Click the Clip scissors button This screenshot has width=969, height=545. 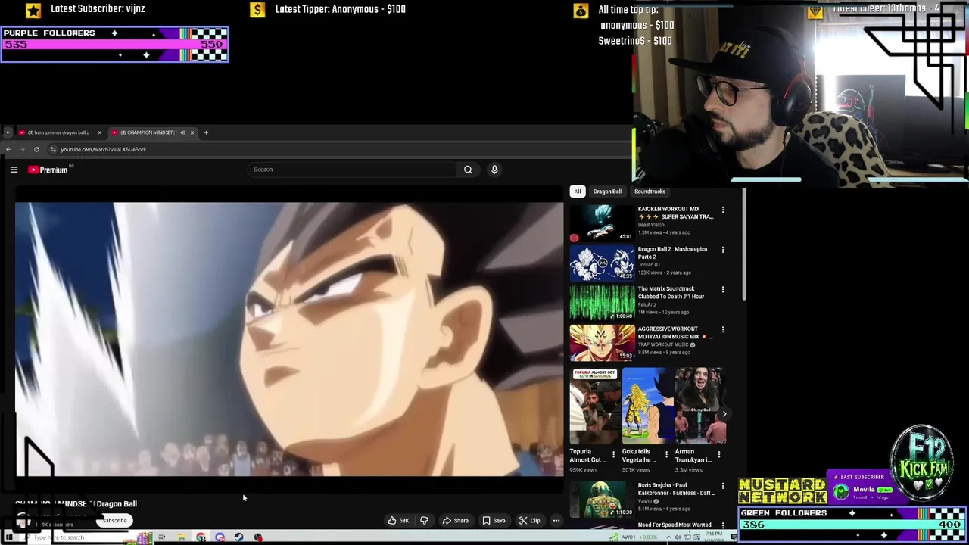point(530,520)
